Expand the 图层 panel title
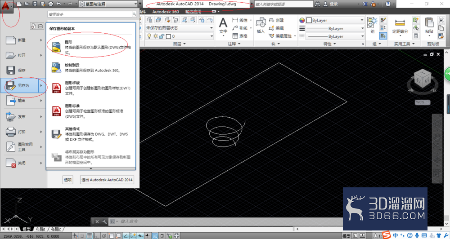The width and height of the screenshot is (450, 239). tap(180, 44)
